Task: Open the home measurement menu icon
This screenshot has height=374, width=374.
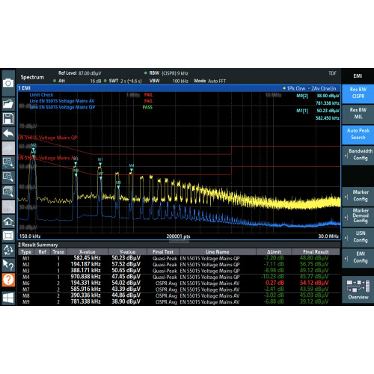Action: pos(8,221)
